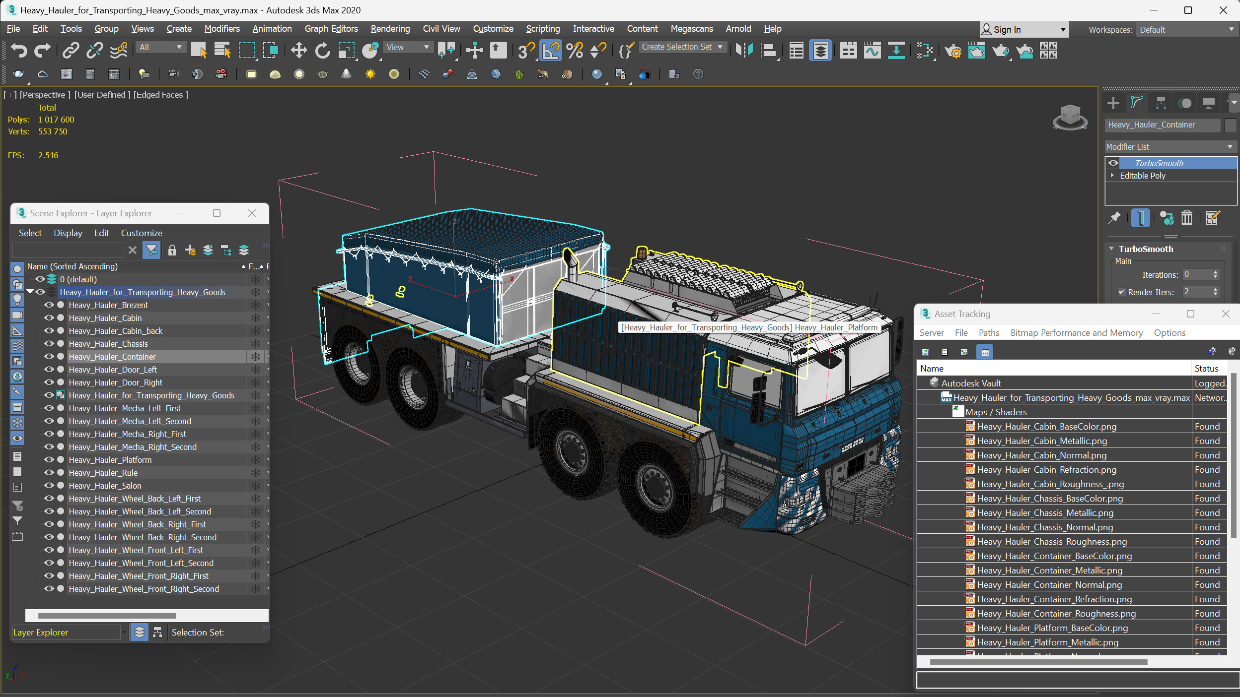The image size is (1240, 697).
Task: Toggle visibility of Heavy_Hauler_Chassis layer
Action: 48,344
